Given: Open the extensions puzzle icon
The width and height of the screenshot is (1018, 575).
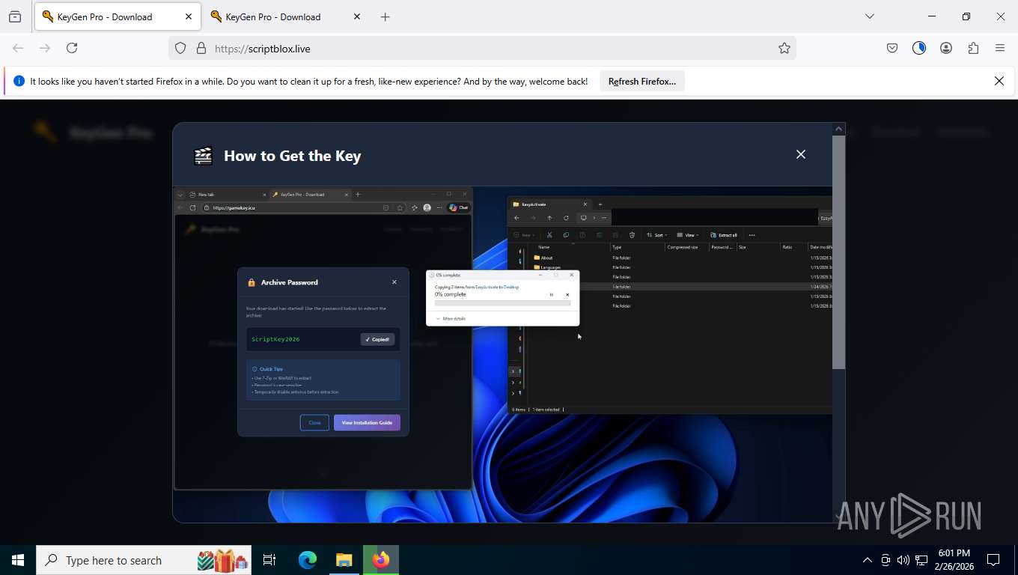Looking at the screenshot, I should (x=973, y=48).
